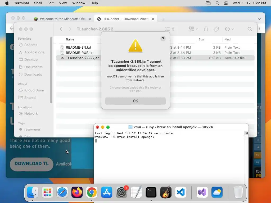This screenshot has height=203, width=271.
Task: Open Control Center in the menu bar
Action: (226, 3)
